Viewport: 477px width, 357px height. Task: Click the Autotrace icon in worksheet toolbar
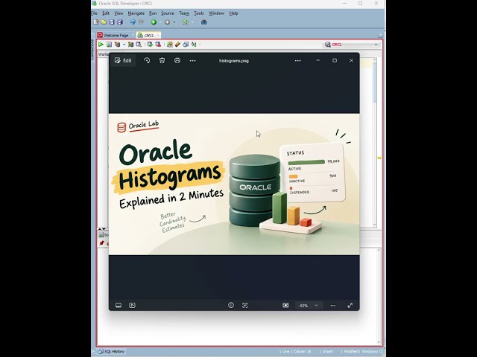click(130, 45)
